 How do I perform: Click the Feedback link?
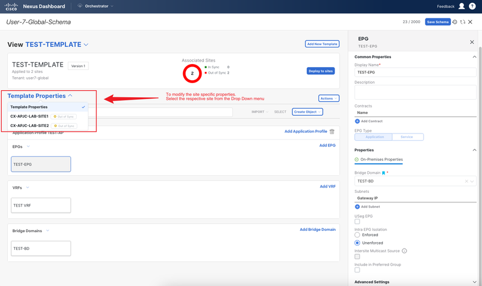tap(445, 7)
